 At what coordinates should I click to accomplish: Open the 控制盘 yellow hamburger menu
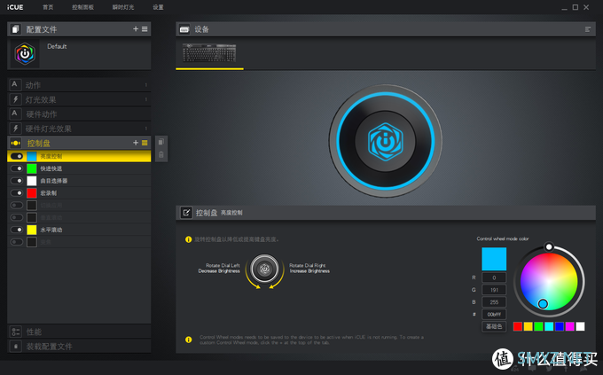(145, 143)
